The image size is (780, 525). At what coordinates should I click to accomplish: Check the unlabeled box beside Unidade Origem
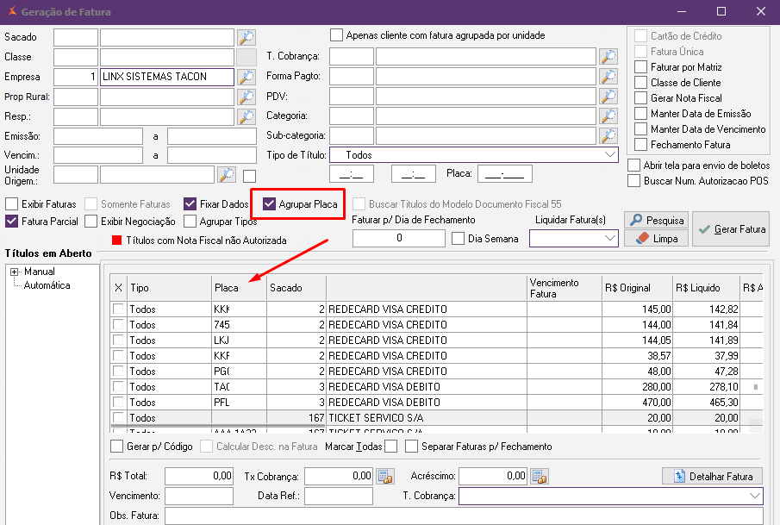(250, 176)
